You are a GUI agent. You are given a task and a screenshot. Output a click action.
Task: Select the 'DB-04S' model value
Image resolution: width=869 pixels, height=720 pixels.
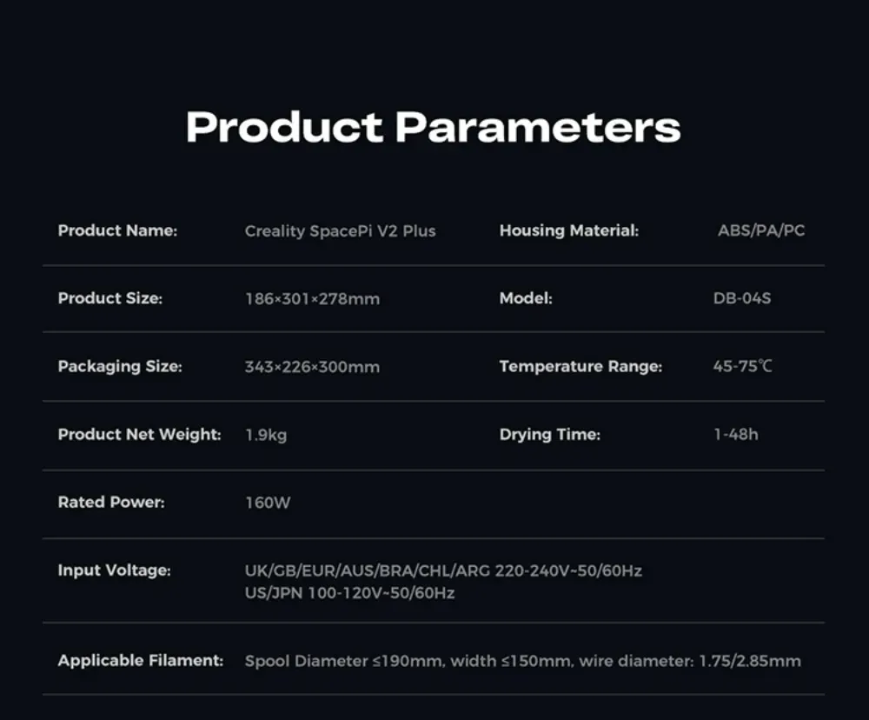click(x=742, y=298)
